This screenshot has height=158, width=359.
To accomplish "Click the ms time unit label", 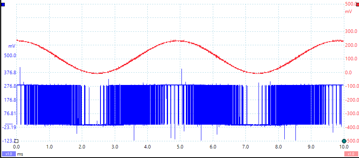I will pyautogui.click(x=20, y=154).
